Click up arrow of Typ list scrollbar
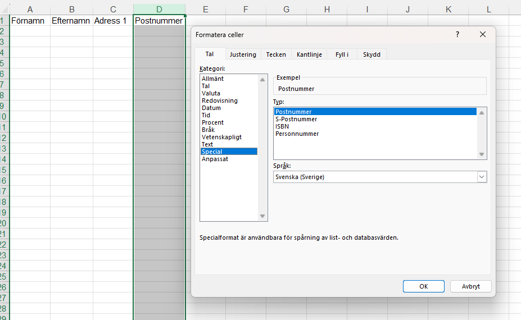 482,113
